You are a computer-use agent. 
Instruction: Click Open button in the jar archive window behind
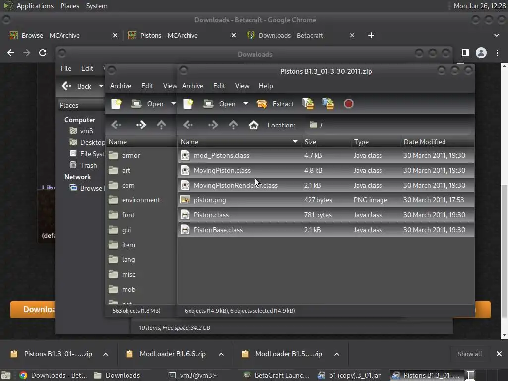[x=147, y=104]
